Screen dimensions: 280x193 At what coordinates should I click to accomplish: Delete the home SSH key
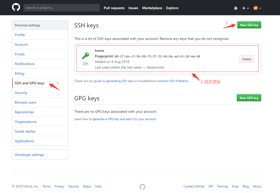point(247,59)
